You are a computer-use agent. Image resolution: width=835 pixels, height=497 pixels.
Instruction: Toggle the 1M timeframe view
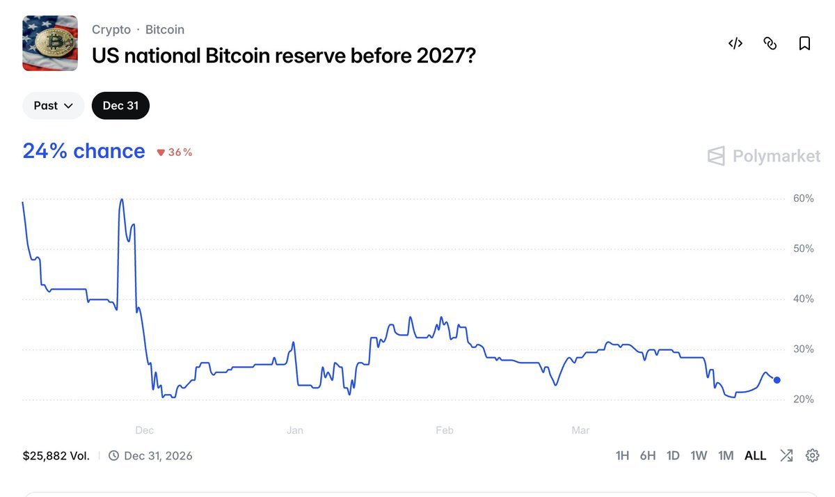click(x=726, y=455)
